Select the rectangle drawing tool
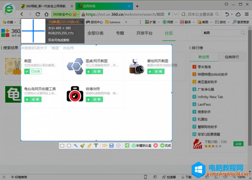This screenshot has height=180, width=252. tap(62, 146)
